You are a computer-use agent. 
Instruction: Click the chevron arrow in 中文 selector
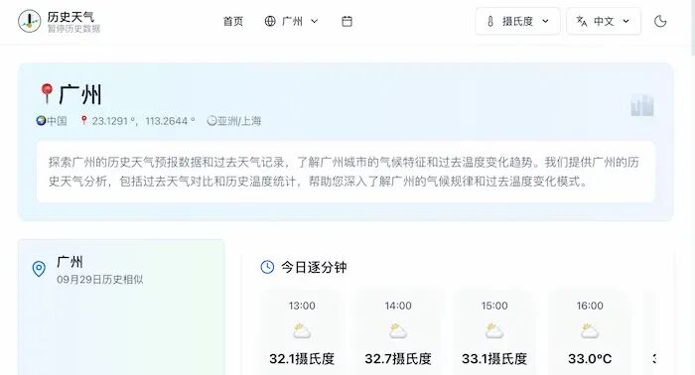click(625, 21)
